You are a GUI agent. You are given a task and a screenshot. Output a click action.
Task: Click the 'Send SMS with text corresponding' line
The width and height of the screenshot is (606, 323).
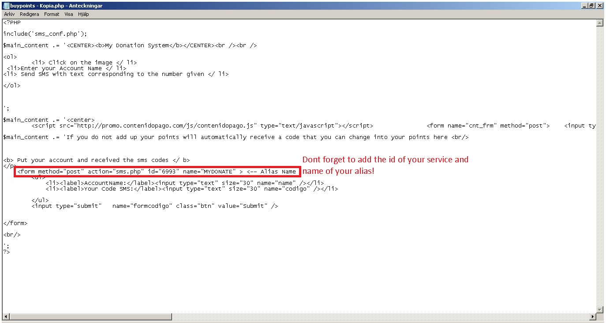coord(116,74)
